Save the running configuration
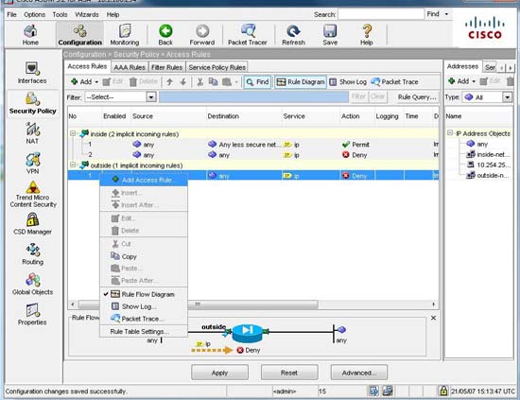Viewport: 520px width, 400px height. coord(330,35)
